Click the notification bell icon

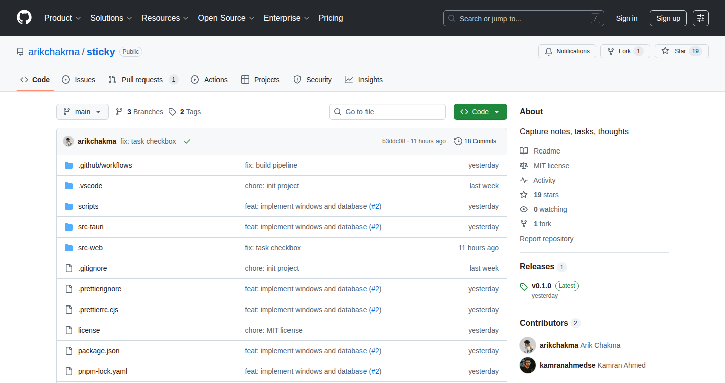(x=549, y=51)
